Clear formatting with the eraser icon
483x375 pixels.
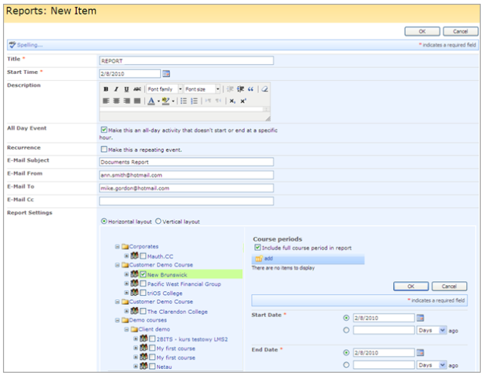tap(264, 89)
